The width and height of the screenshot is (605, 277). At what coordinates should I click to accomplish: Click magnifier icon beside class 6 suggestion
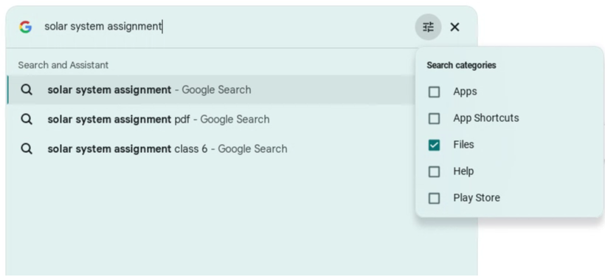[x=27, y=148]
